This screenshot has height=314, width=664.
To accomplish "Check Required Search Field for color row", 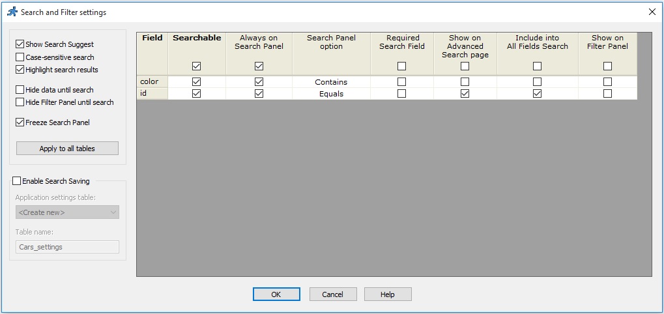I will click(402, 81).
